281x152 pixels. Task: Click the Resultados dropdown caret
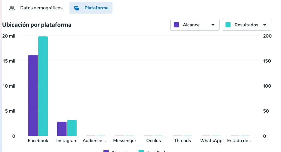(x=265, y=25)
